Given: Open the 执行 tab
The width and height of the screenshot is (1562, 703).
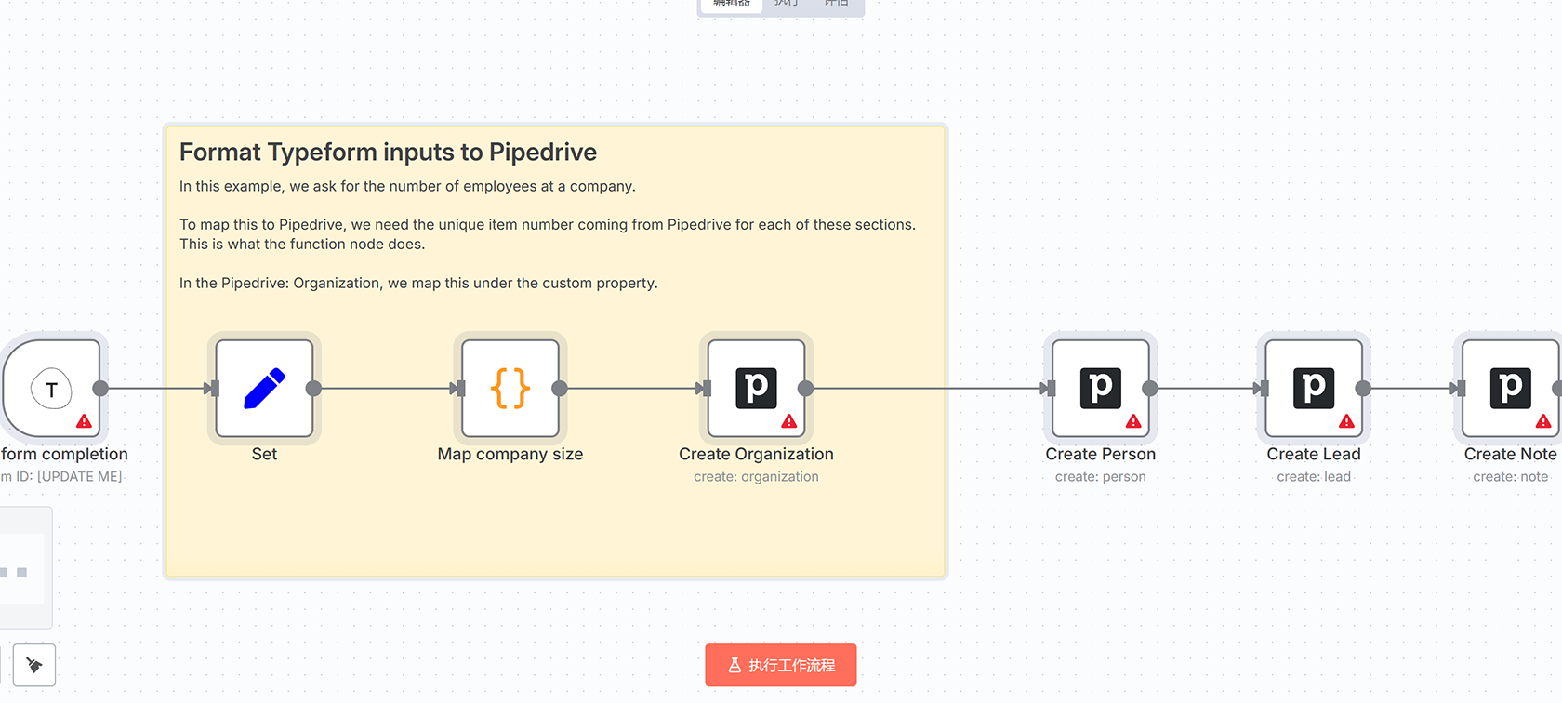Looking at the screenshot, I should click(x=787, y=4).
